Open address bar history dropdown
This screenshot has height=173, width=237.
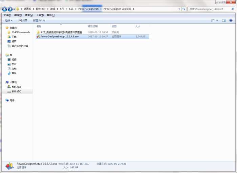coord(179,9)
